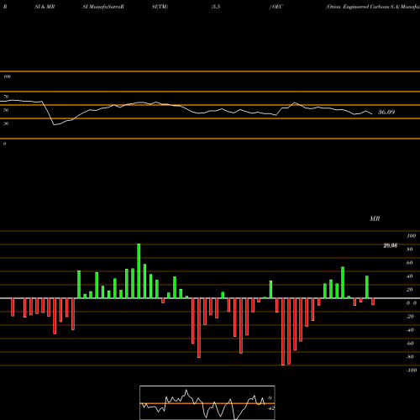The width and height of the screenshot is (420, 420).
Task: Select the '(5,5' parameter text
Action: 216,7
